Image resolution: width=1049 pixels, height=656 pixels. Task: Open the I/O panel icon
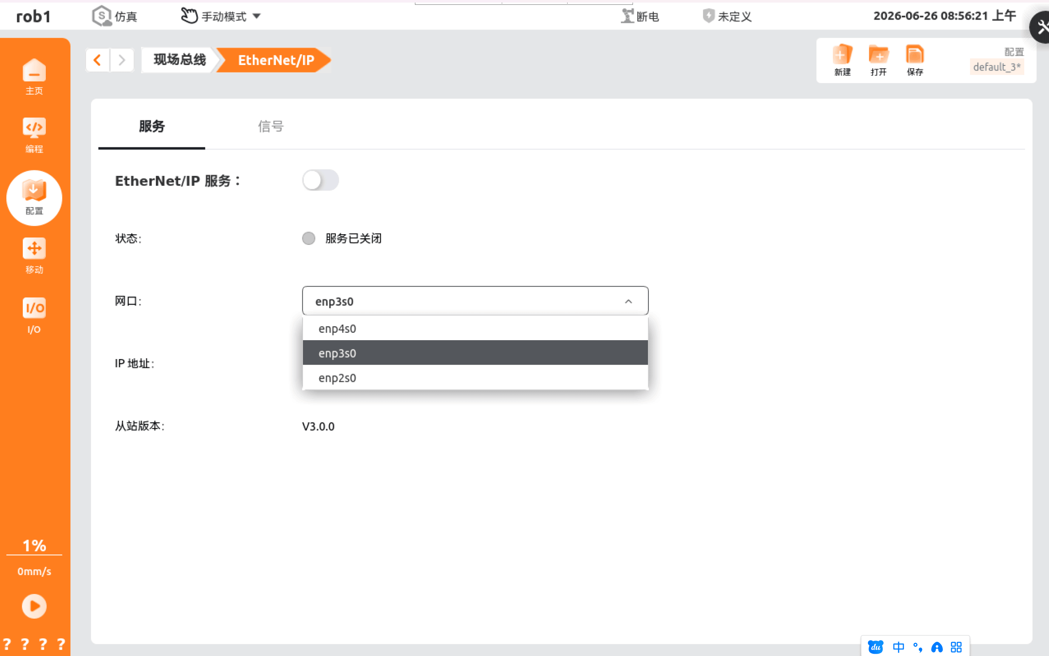coord(34,315)
